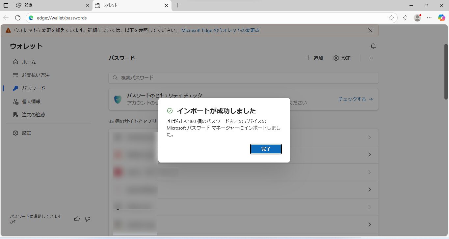Click the 個人情報 person icon
Image resolution: width=449 pixels, height=239 pixels.
coord(15,102)
